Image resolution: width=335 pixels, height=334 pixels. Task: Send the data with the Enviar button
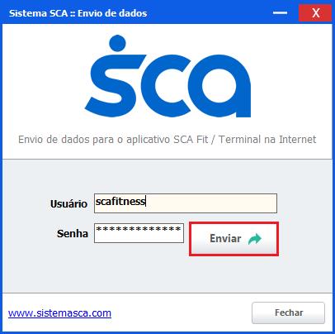pos(234,239)
